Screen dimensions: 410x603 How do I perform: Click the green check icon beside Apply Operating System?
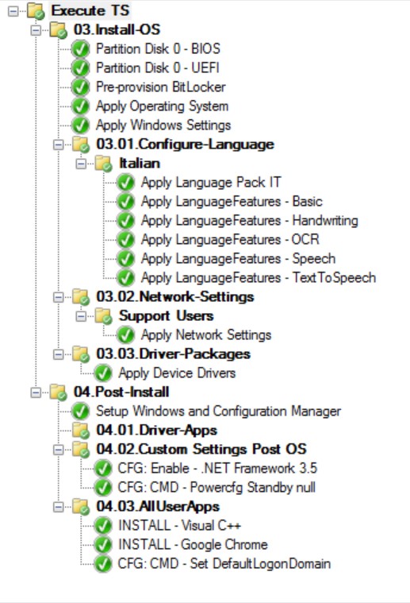(81, 106)
